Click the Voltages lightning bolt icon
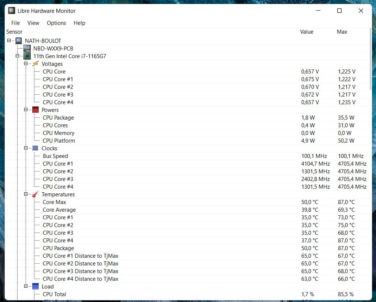 36,64
